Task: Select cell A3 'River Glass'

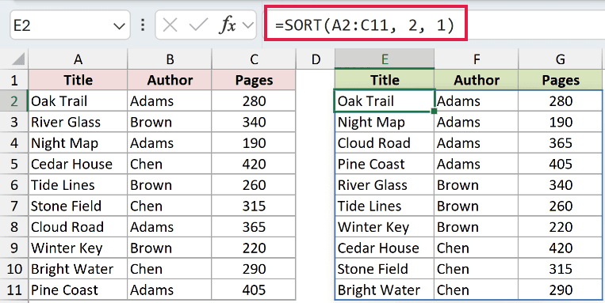Action: [78, 122]
